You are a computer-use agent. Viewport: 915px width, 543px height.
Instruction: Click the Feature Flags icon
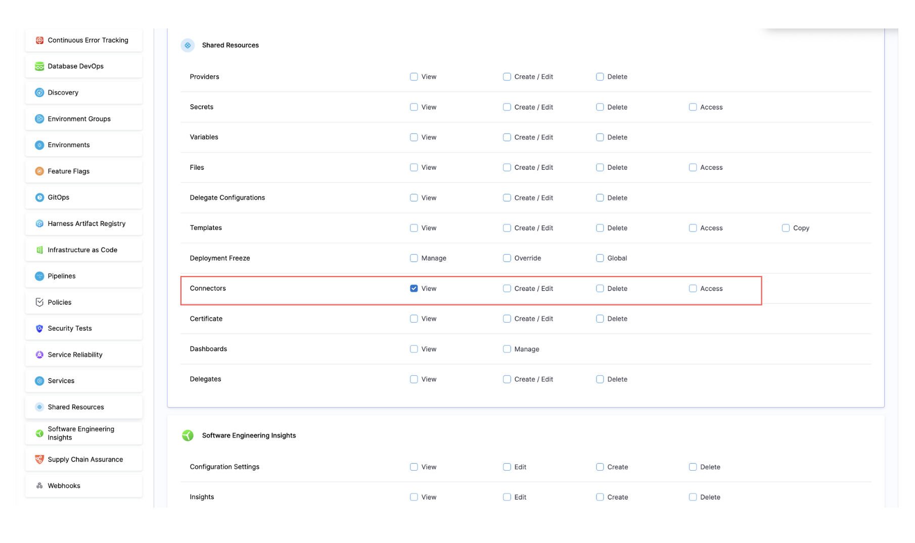39,171
